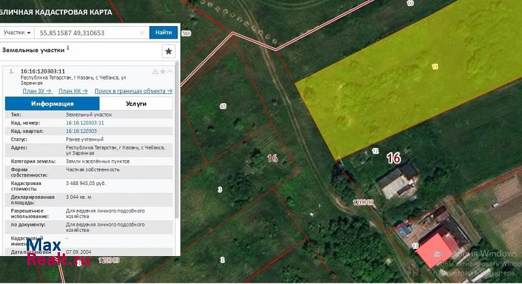
Task: Clear the search field with the X icon
Action: pyautogui.click(x=142, y=33)
